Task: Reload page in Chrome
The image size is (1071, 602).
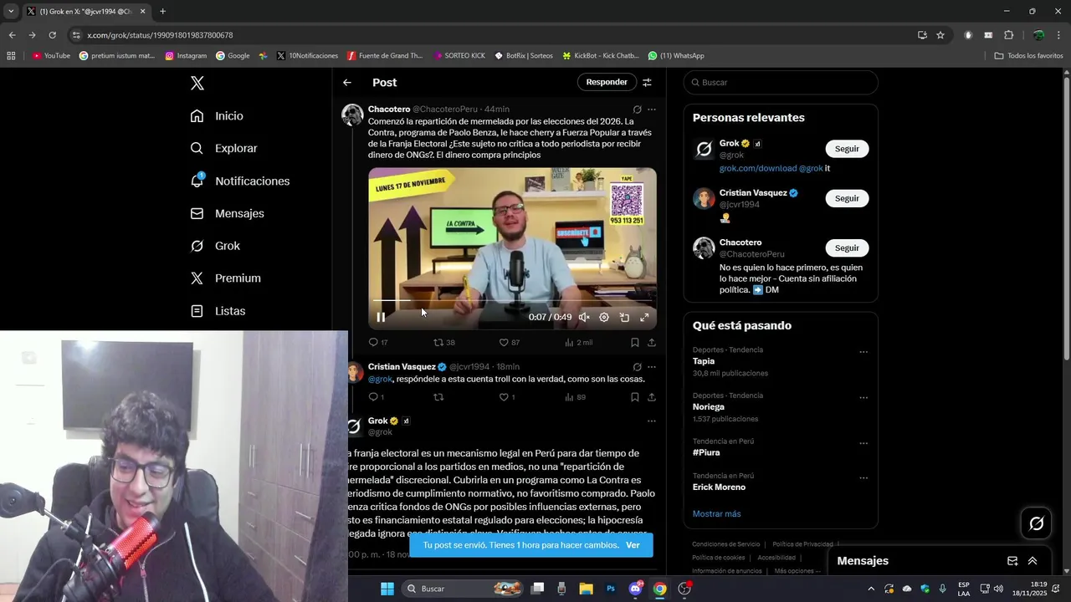Action: click(x=52, y=35)
